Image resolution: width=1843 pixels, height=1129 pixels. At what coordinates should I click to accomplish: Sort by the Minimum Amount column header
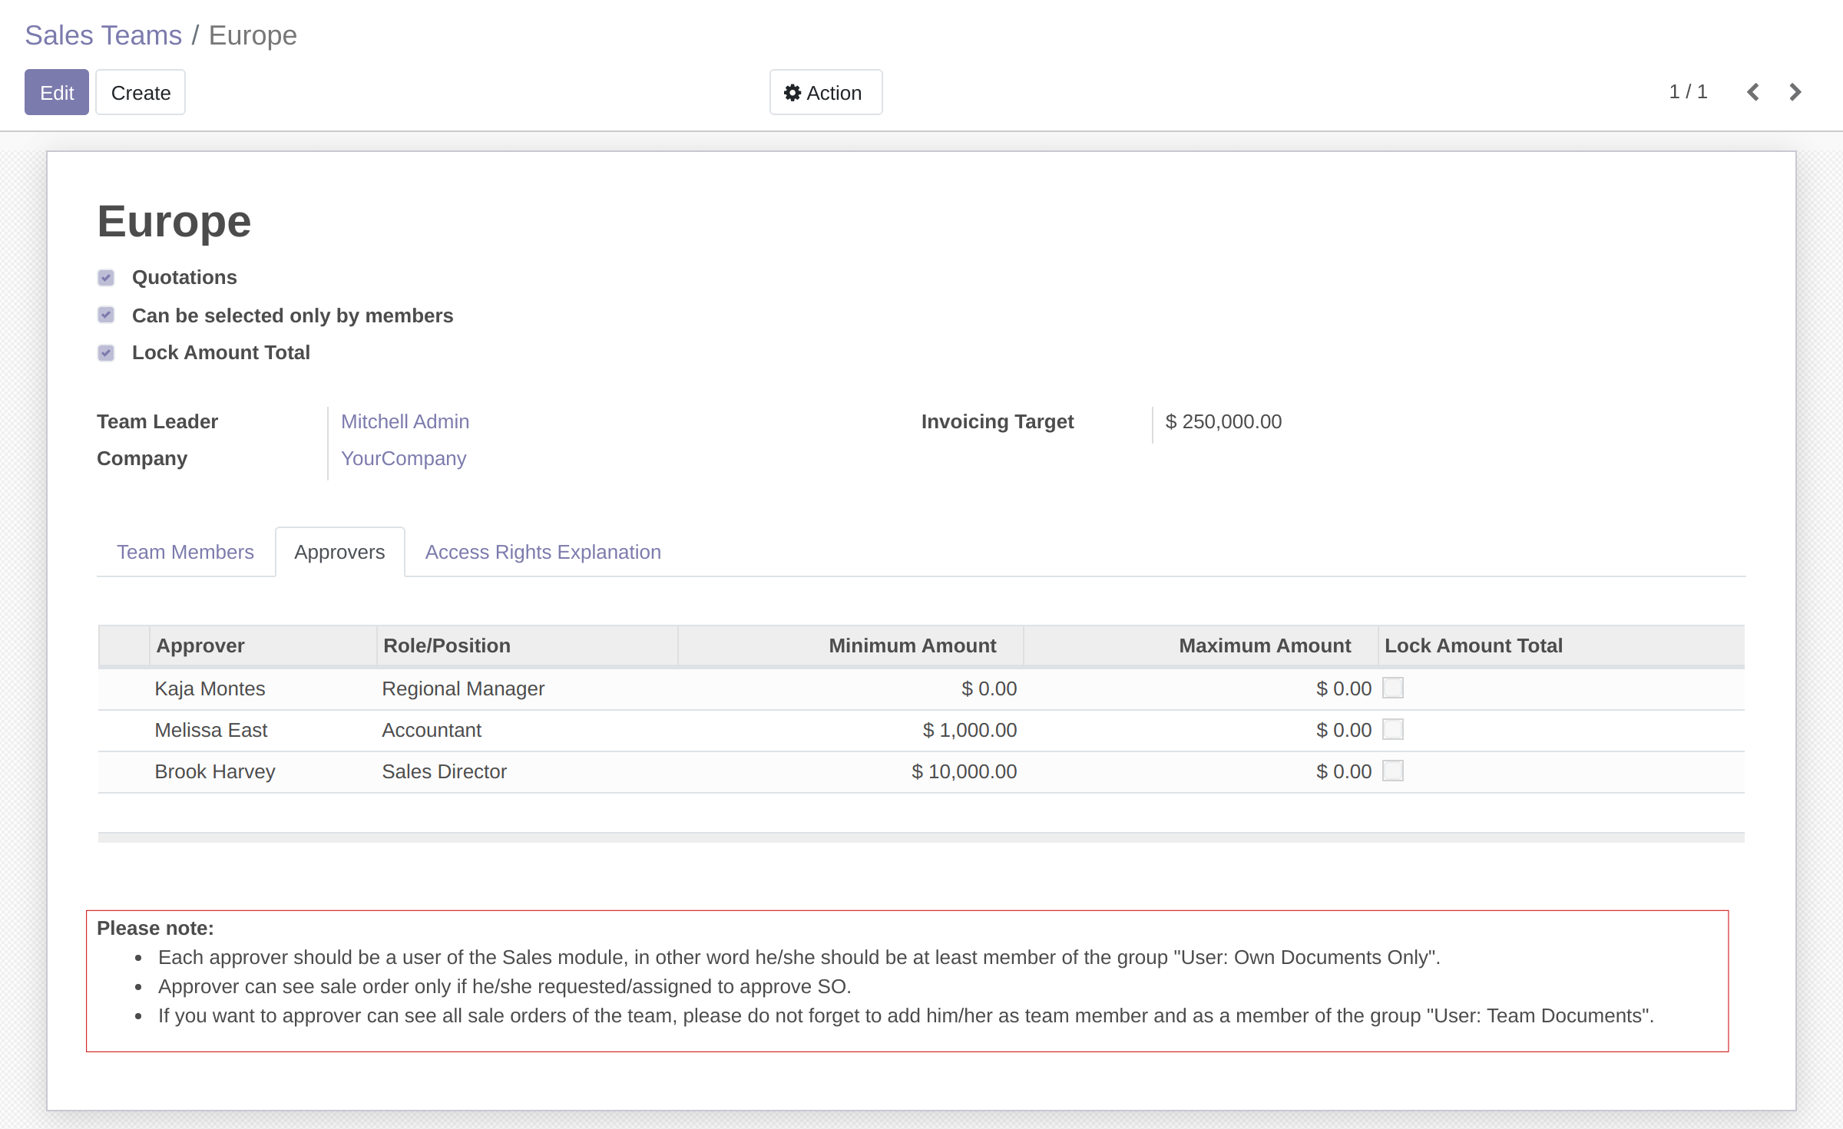click(912, 645)
